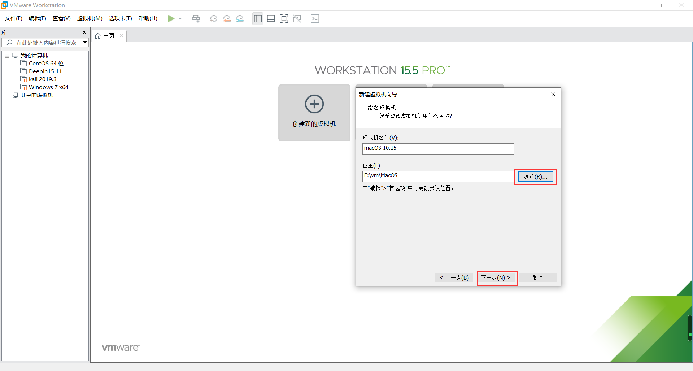Open the power options dropdown arrow

pos(180,19)
